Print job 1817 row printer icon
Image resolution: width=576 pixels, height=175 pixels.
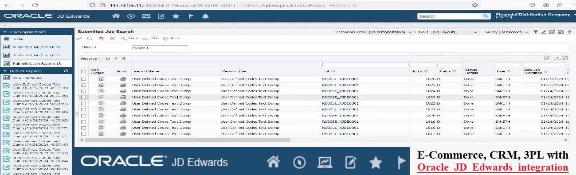point(123,133)
